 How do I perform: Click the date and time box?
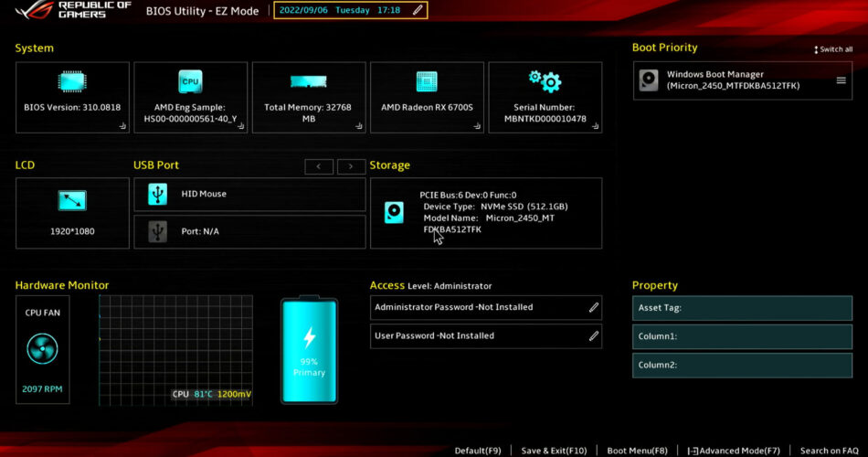[x=351, y=10]
